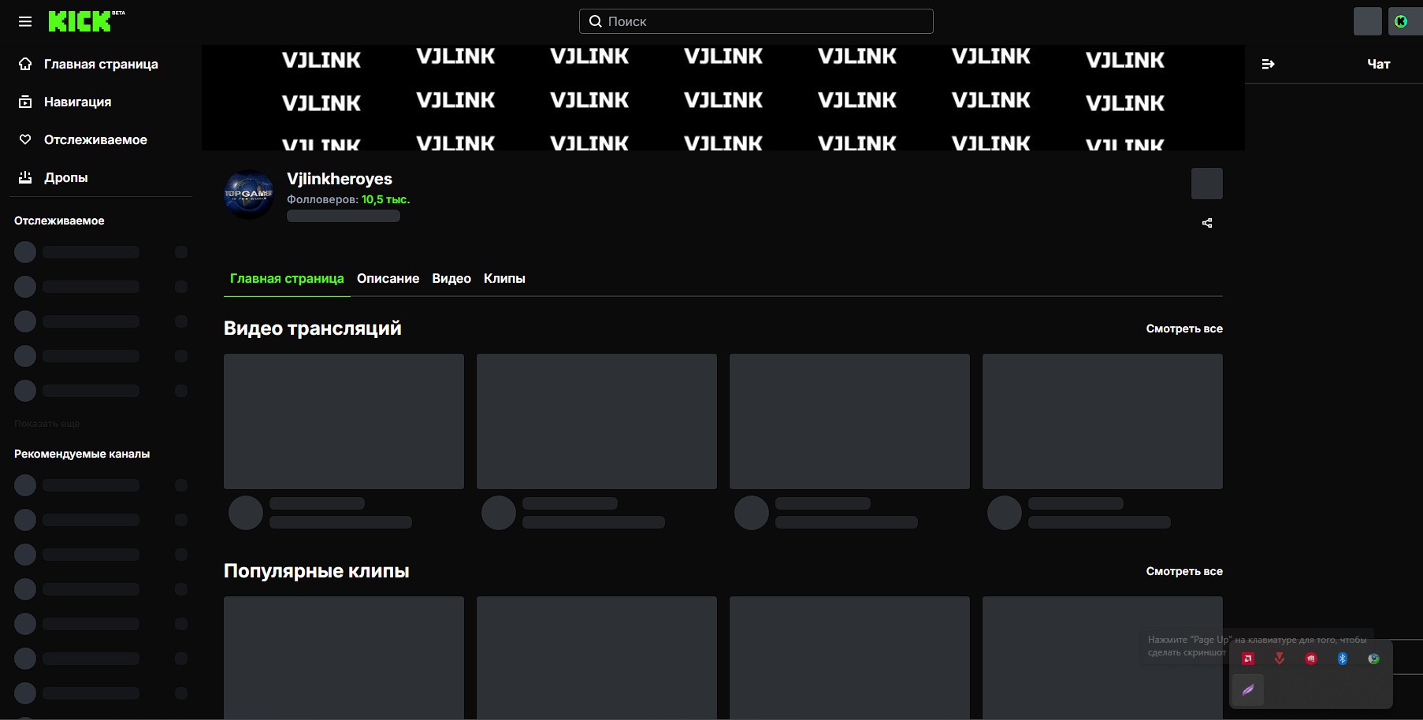
Task: Click the Поиск search field
Action: click(x=756, y=21)
